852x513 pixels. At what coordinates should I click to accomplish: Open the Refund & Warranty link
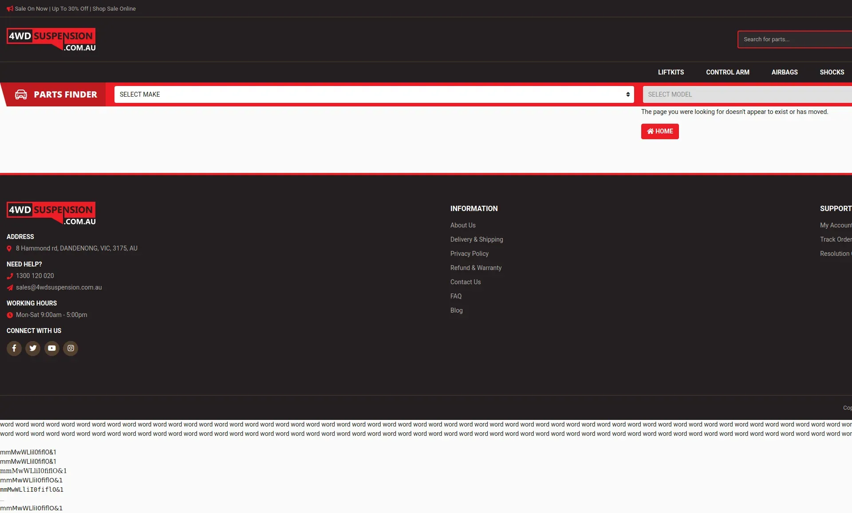(x=476, y=268)
